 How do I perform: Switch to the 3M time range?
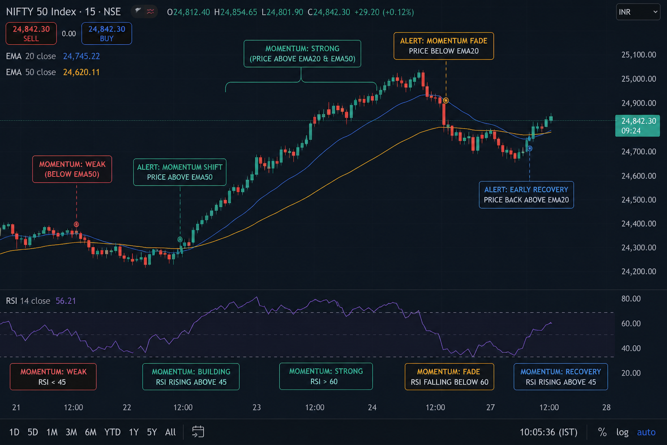tap(71, 432)
